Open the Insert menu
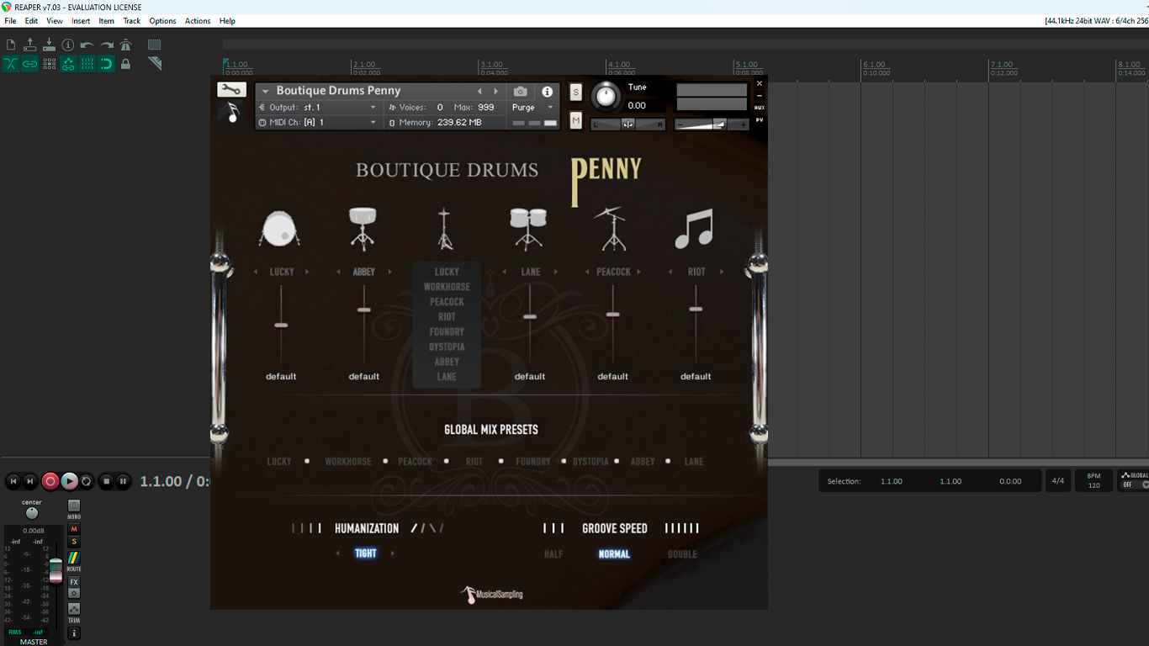 81,21
